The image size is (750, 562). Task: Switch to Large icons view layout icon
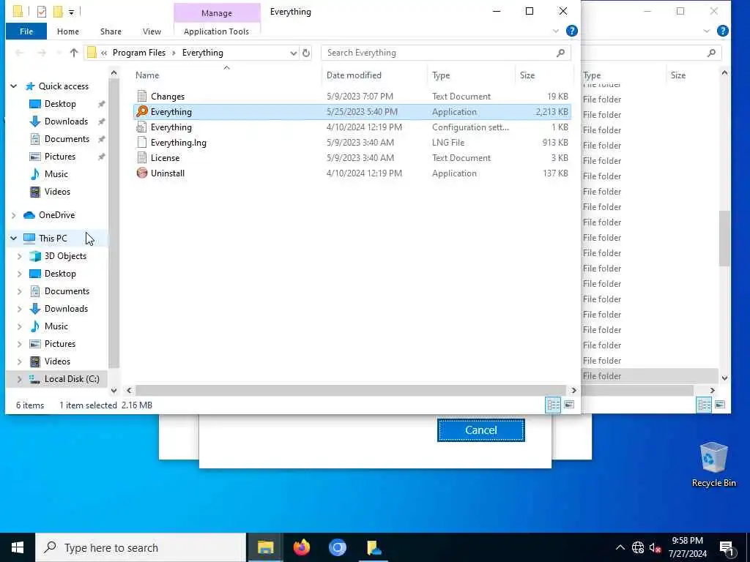pyautogui.click(x=569, y=405)
